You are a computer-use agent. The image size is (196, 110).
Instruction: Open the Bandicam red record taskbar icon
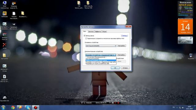click(36, 108)
